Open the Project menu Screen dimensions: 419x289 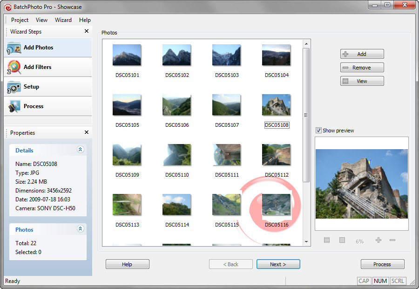coord(20,20)
